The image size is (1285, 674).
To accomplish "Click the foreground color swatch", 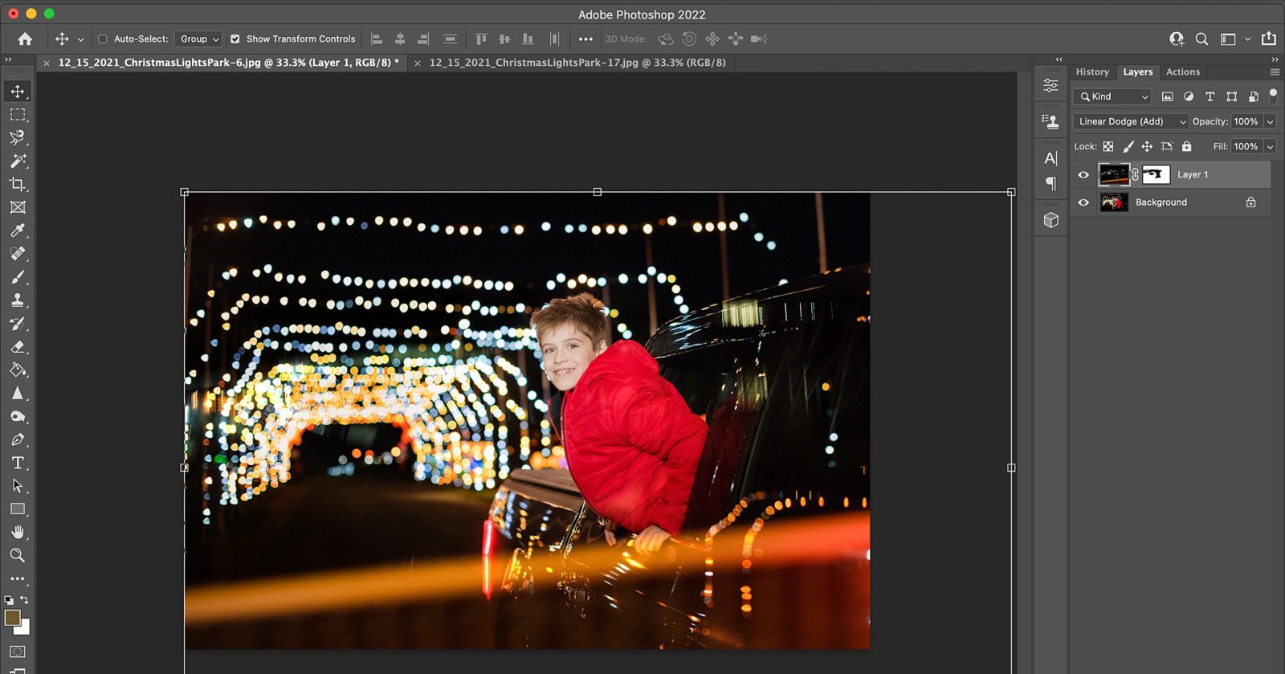I will 12,617.
